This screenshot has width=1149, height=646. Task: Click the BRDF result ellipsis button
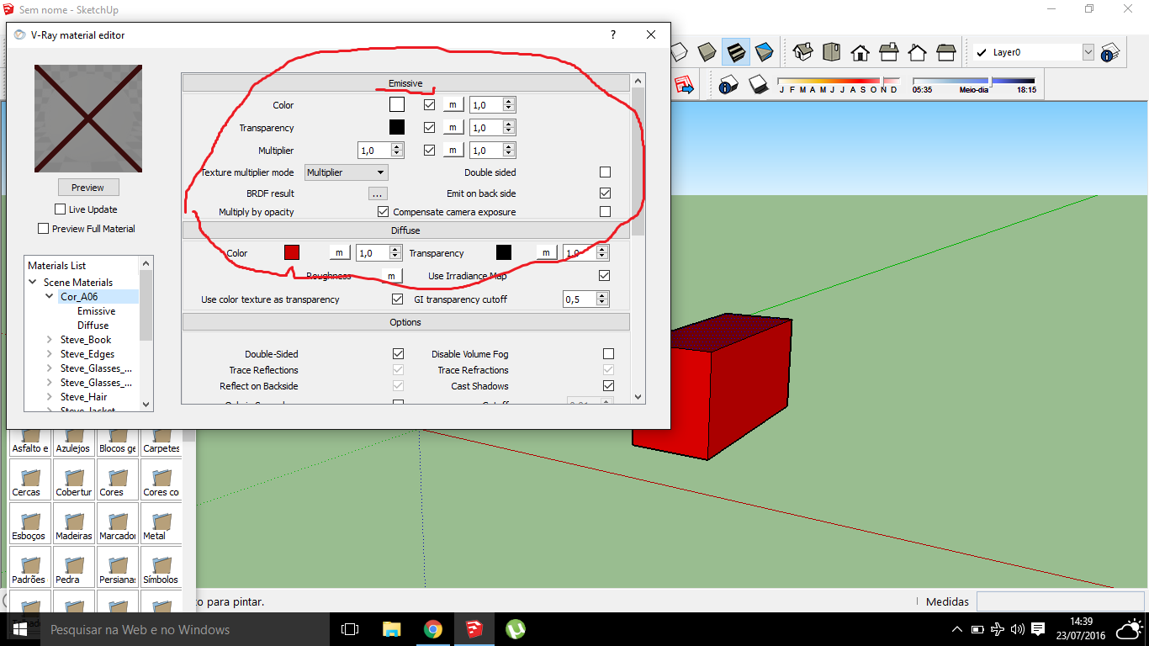378,193
